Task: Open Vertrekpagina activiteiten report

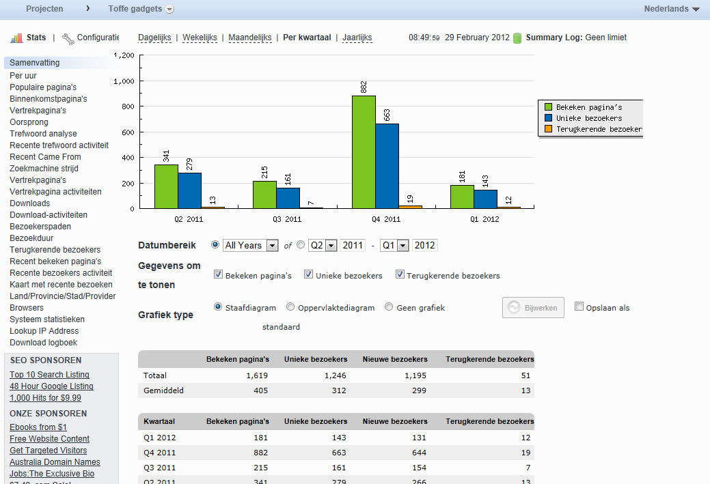Action: coord(55,192)
